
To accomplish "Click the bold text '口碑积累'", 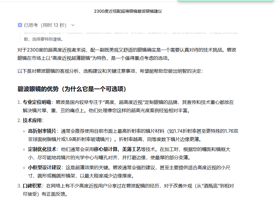I will point(32,186).
